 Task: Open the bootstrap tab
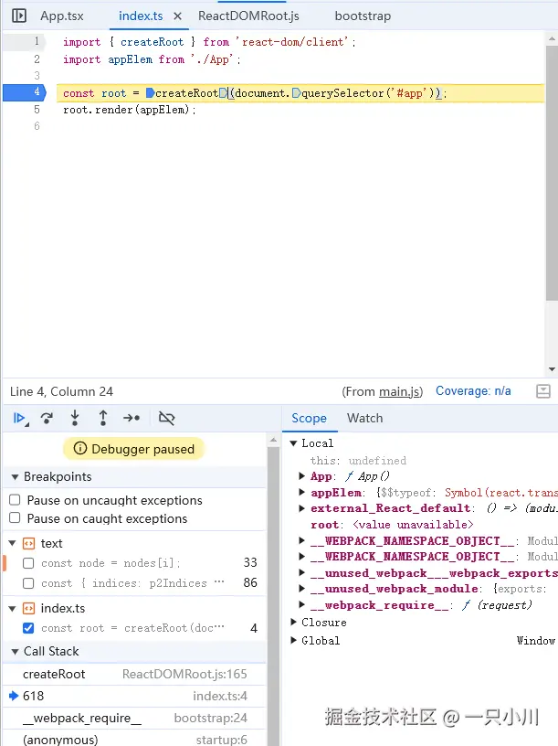click(363, 16)
